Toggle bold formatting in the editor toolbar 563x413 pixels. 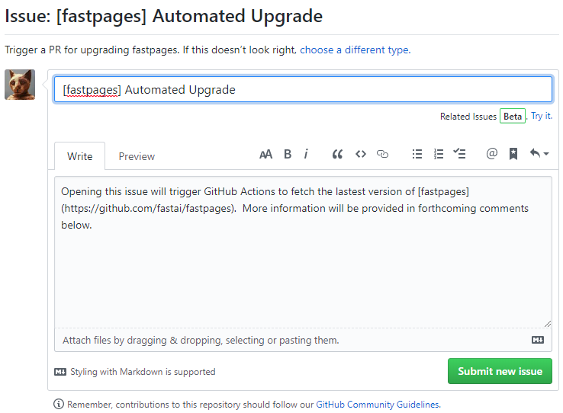click(x=288, y=154)
